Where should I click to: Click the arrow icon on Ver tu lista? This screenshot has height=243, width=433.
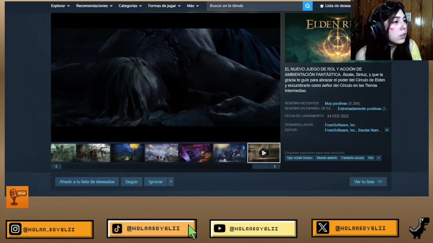coord(380,182)
